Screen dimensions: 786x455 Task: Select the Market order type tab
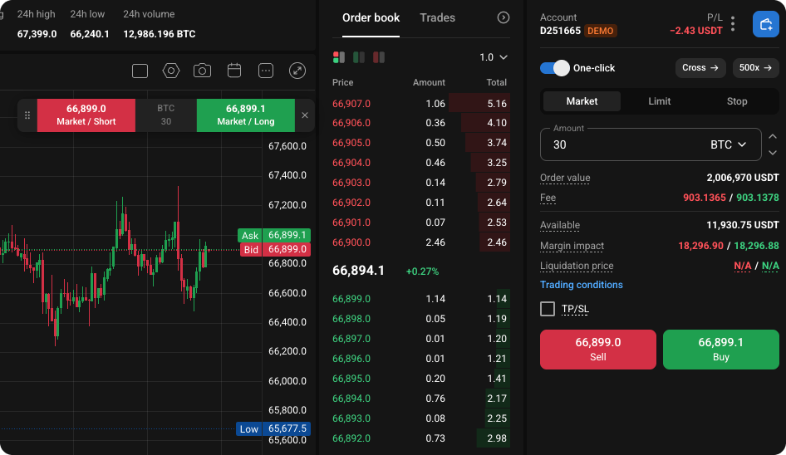pyautogui.click(x=582, y=101)
